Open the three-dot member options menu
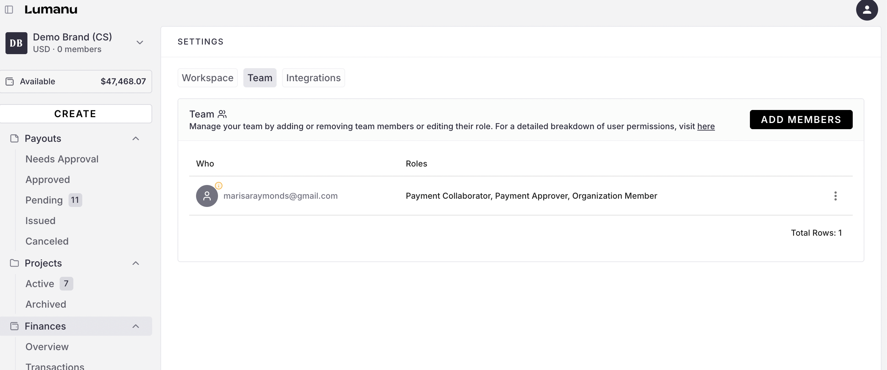Viewport: 887px width, 370px height. [835, 196]
